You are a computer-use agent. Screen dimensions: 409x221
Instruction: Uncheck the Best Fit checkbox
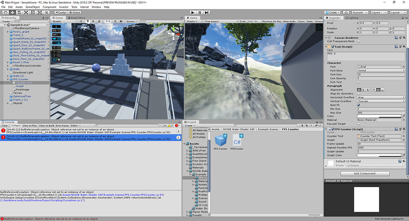(x=358, y=105)
